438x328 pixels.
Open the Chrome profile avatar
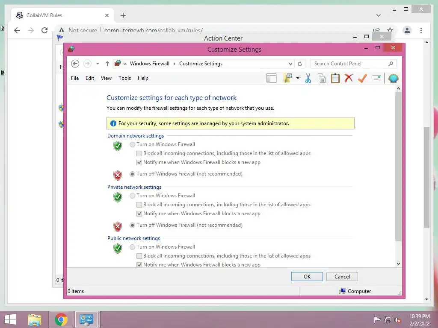407,30
